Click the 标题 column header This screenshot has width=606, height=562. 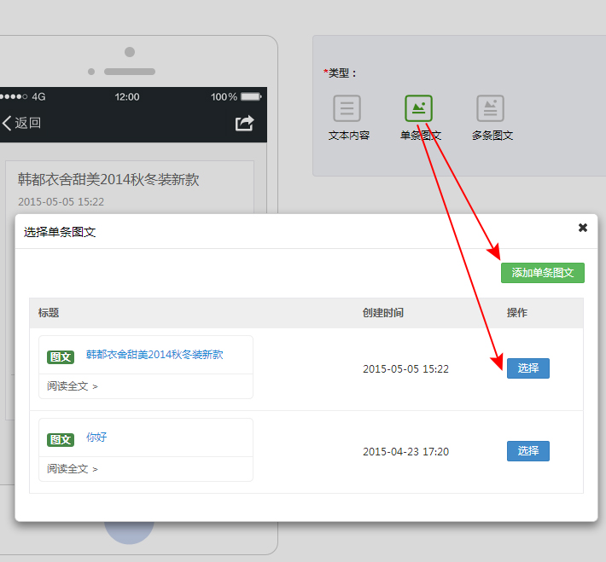pos(49,313)
